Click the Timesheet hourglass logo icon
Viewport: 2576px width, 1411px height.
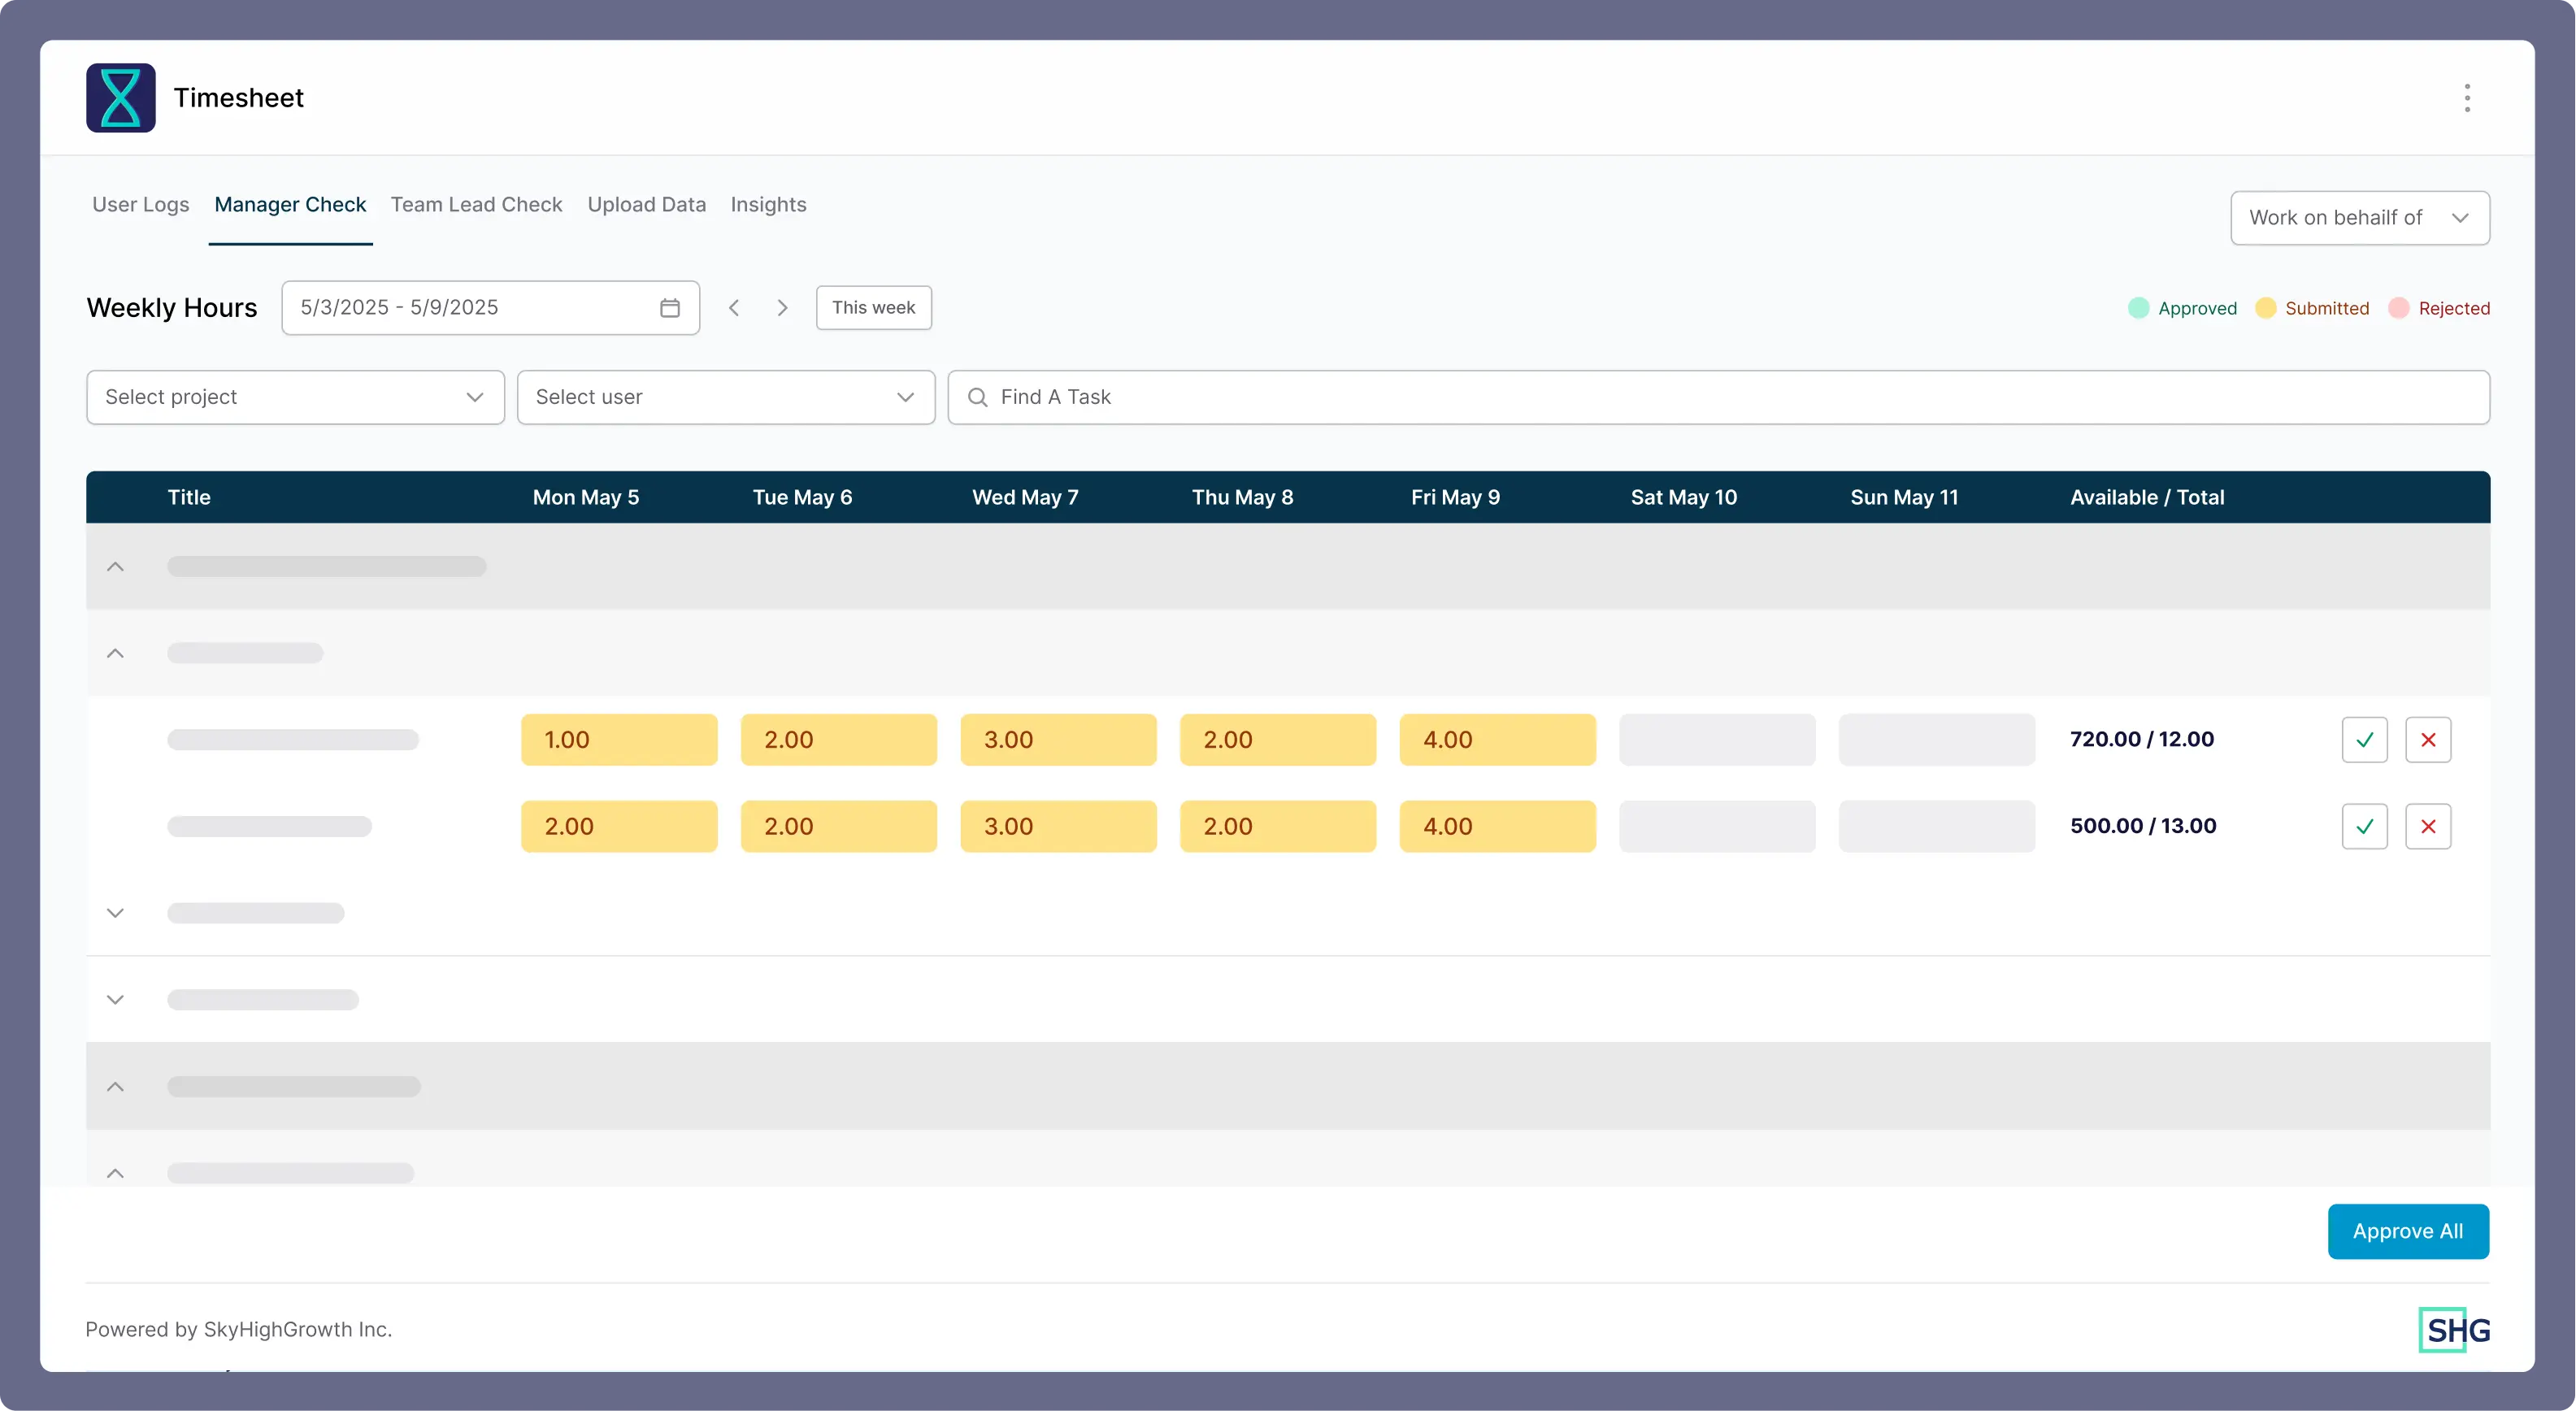(120, 98)
